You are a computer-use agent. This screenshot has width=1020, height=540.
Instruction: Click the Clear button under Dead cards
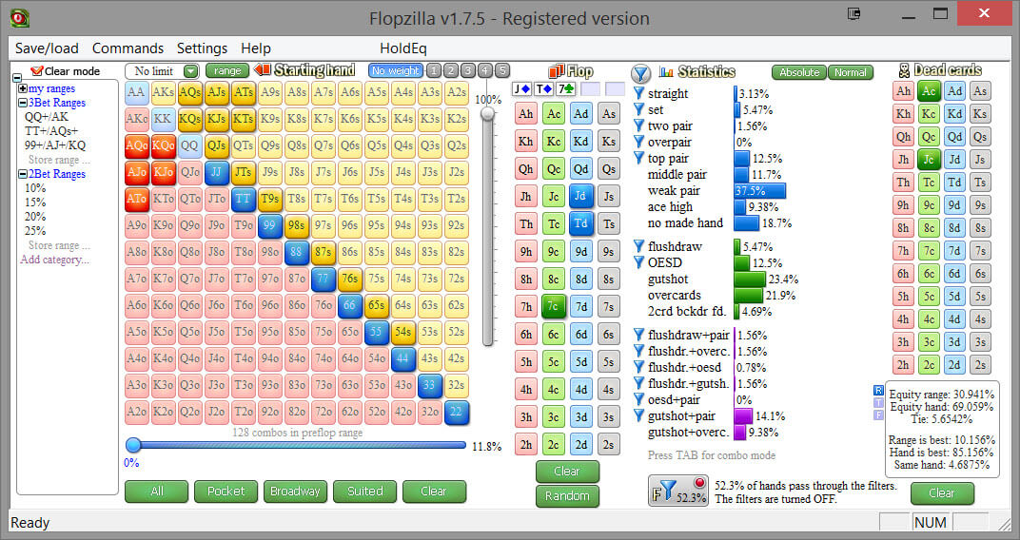942,493
